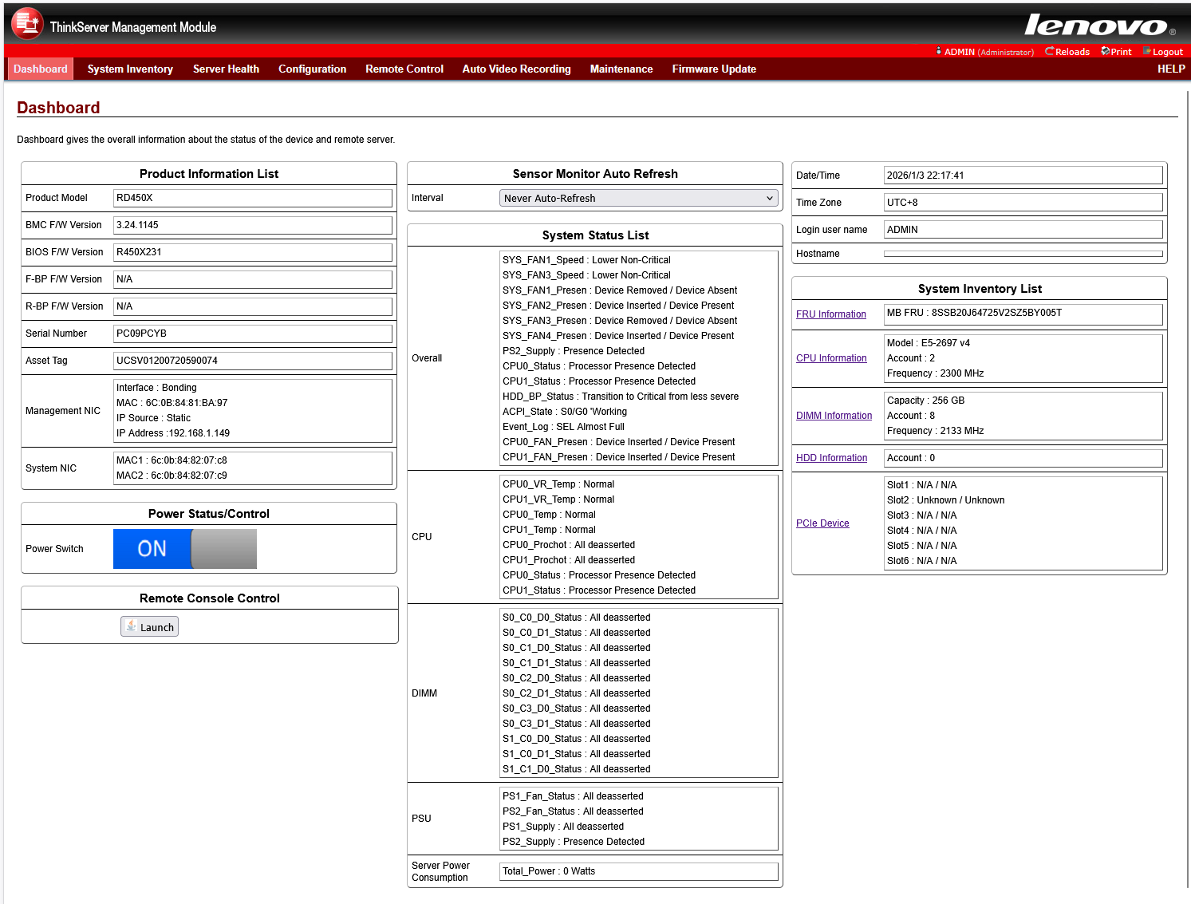Open the HELP page

click(x=1169, y=69)
